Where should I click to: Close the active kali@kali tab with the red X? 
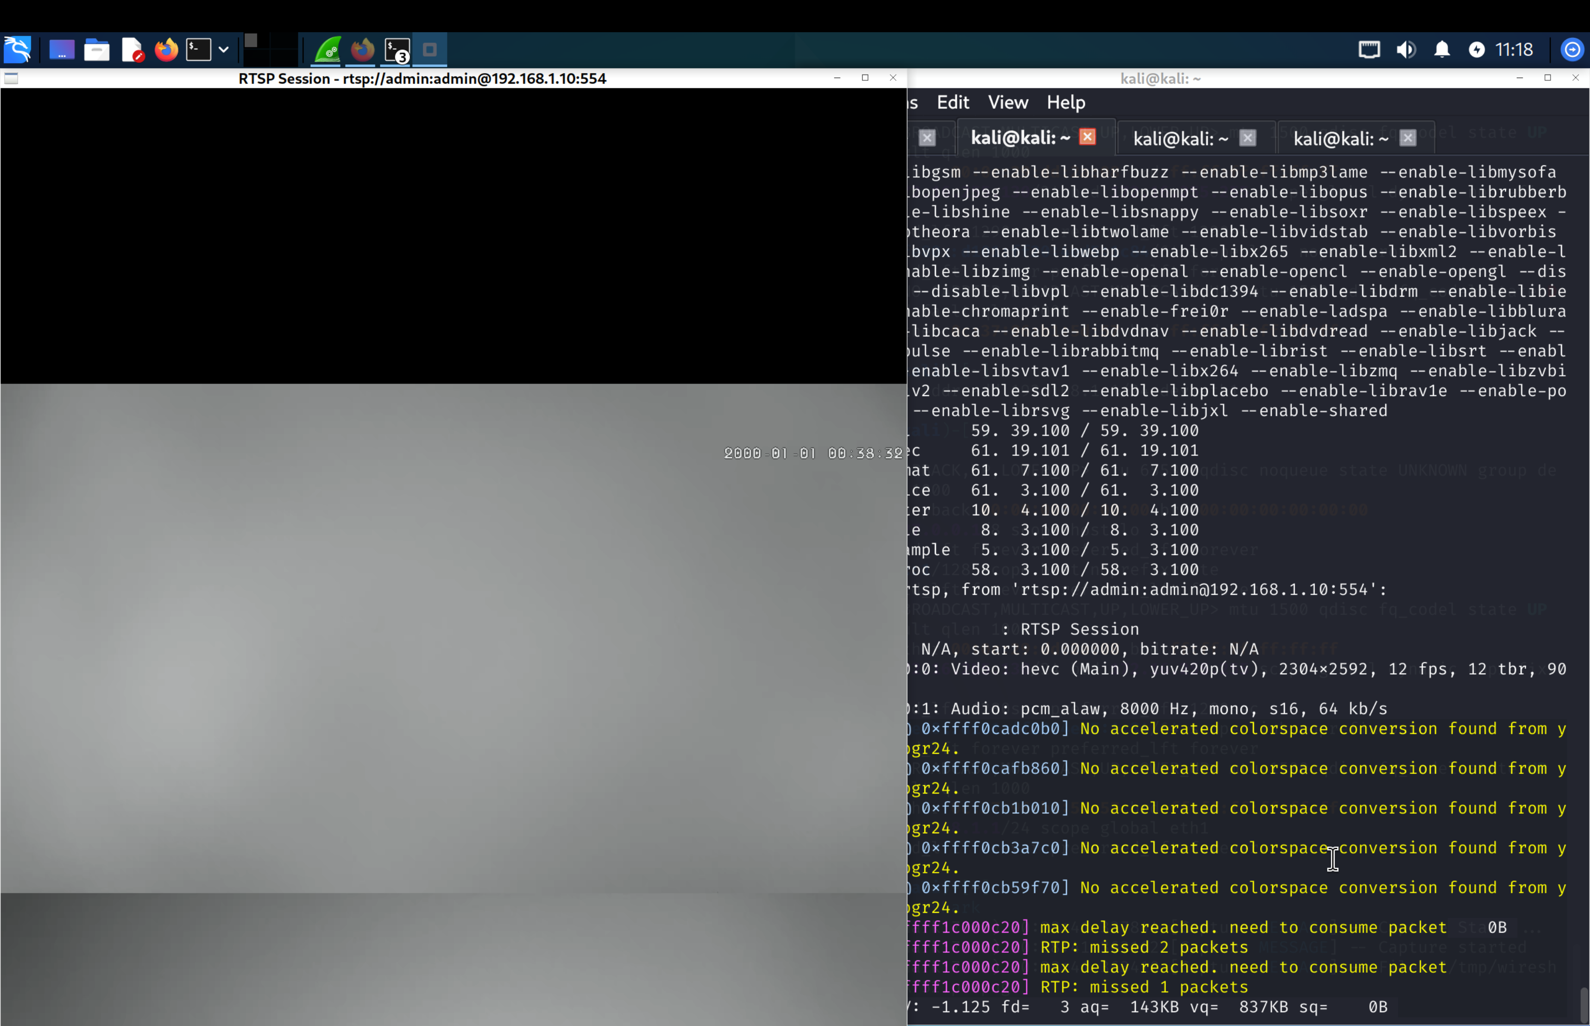(x=1087, y=137)
